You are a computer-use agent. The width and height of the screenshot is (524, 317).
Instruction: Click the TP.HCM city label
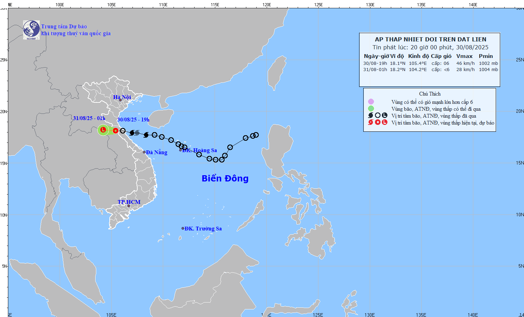129,202
